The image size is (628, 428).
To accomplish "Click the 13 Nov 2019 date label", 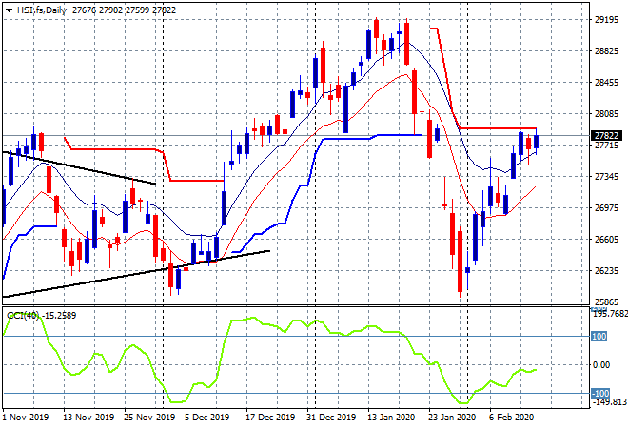I will point(88,418).
